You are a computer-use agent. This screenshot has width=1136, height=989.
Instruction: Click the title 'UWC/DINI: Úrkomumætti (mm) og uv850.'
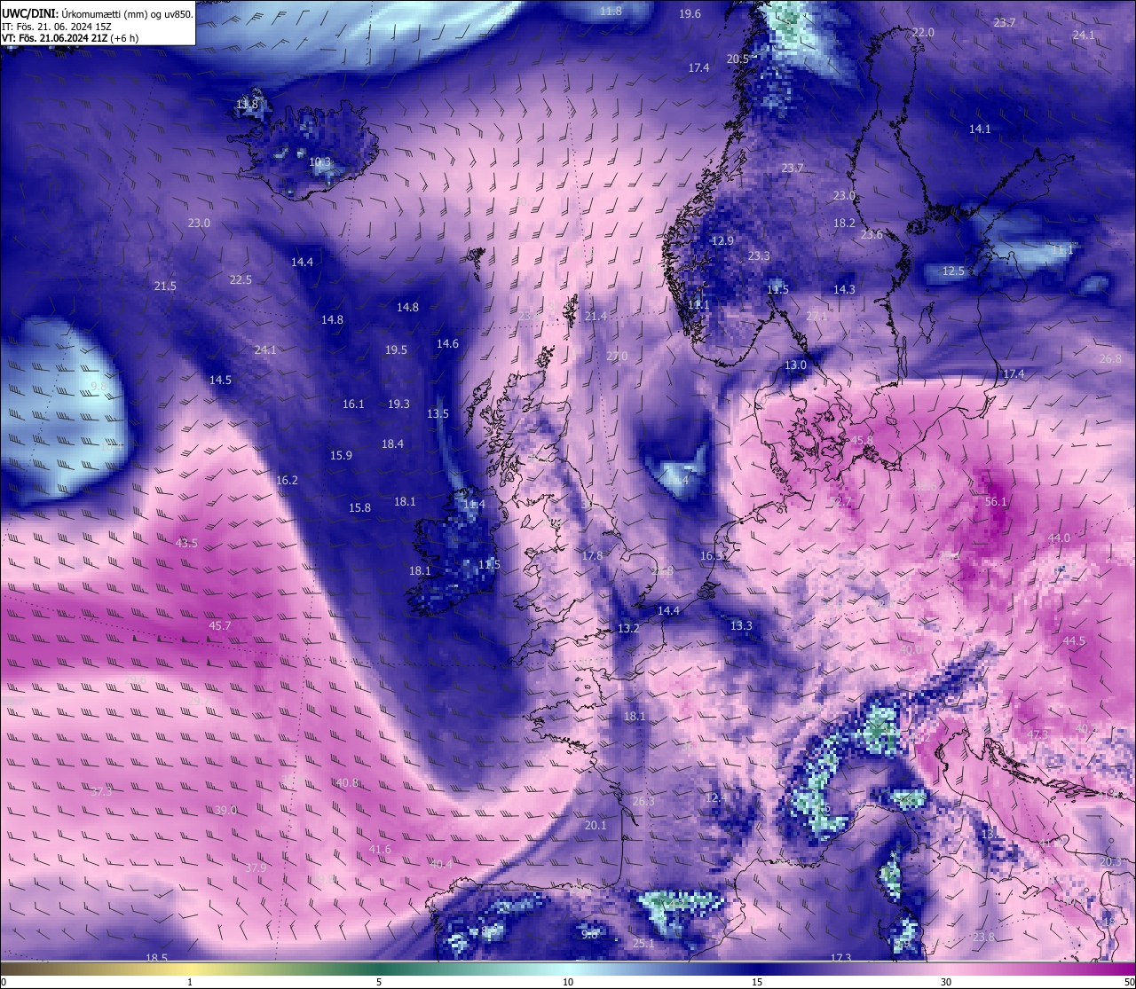coord(98,13)
